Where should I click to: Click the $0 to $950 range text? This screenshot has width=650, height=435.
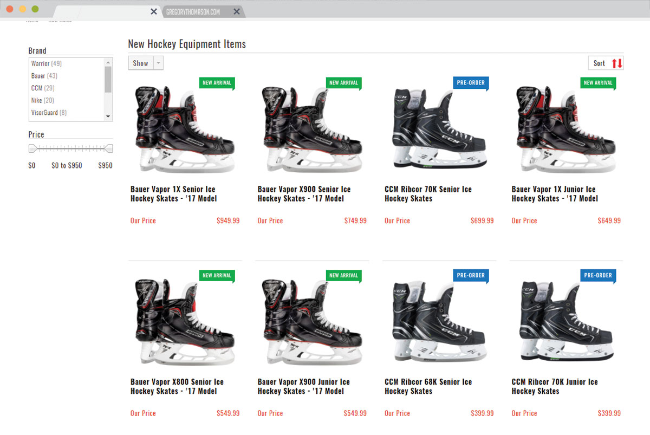click(67, 165)
